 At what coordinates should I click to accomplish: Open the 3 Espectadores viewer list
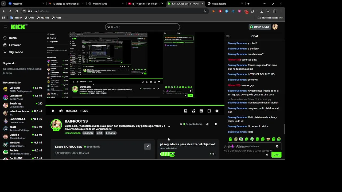191,124
